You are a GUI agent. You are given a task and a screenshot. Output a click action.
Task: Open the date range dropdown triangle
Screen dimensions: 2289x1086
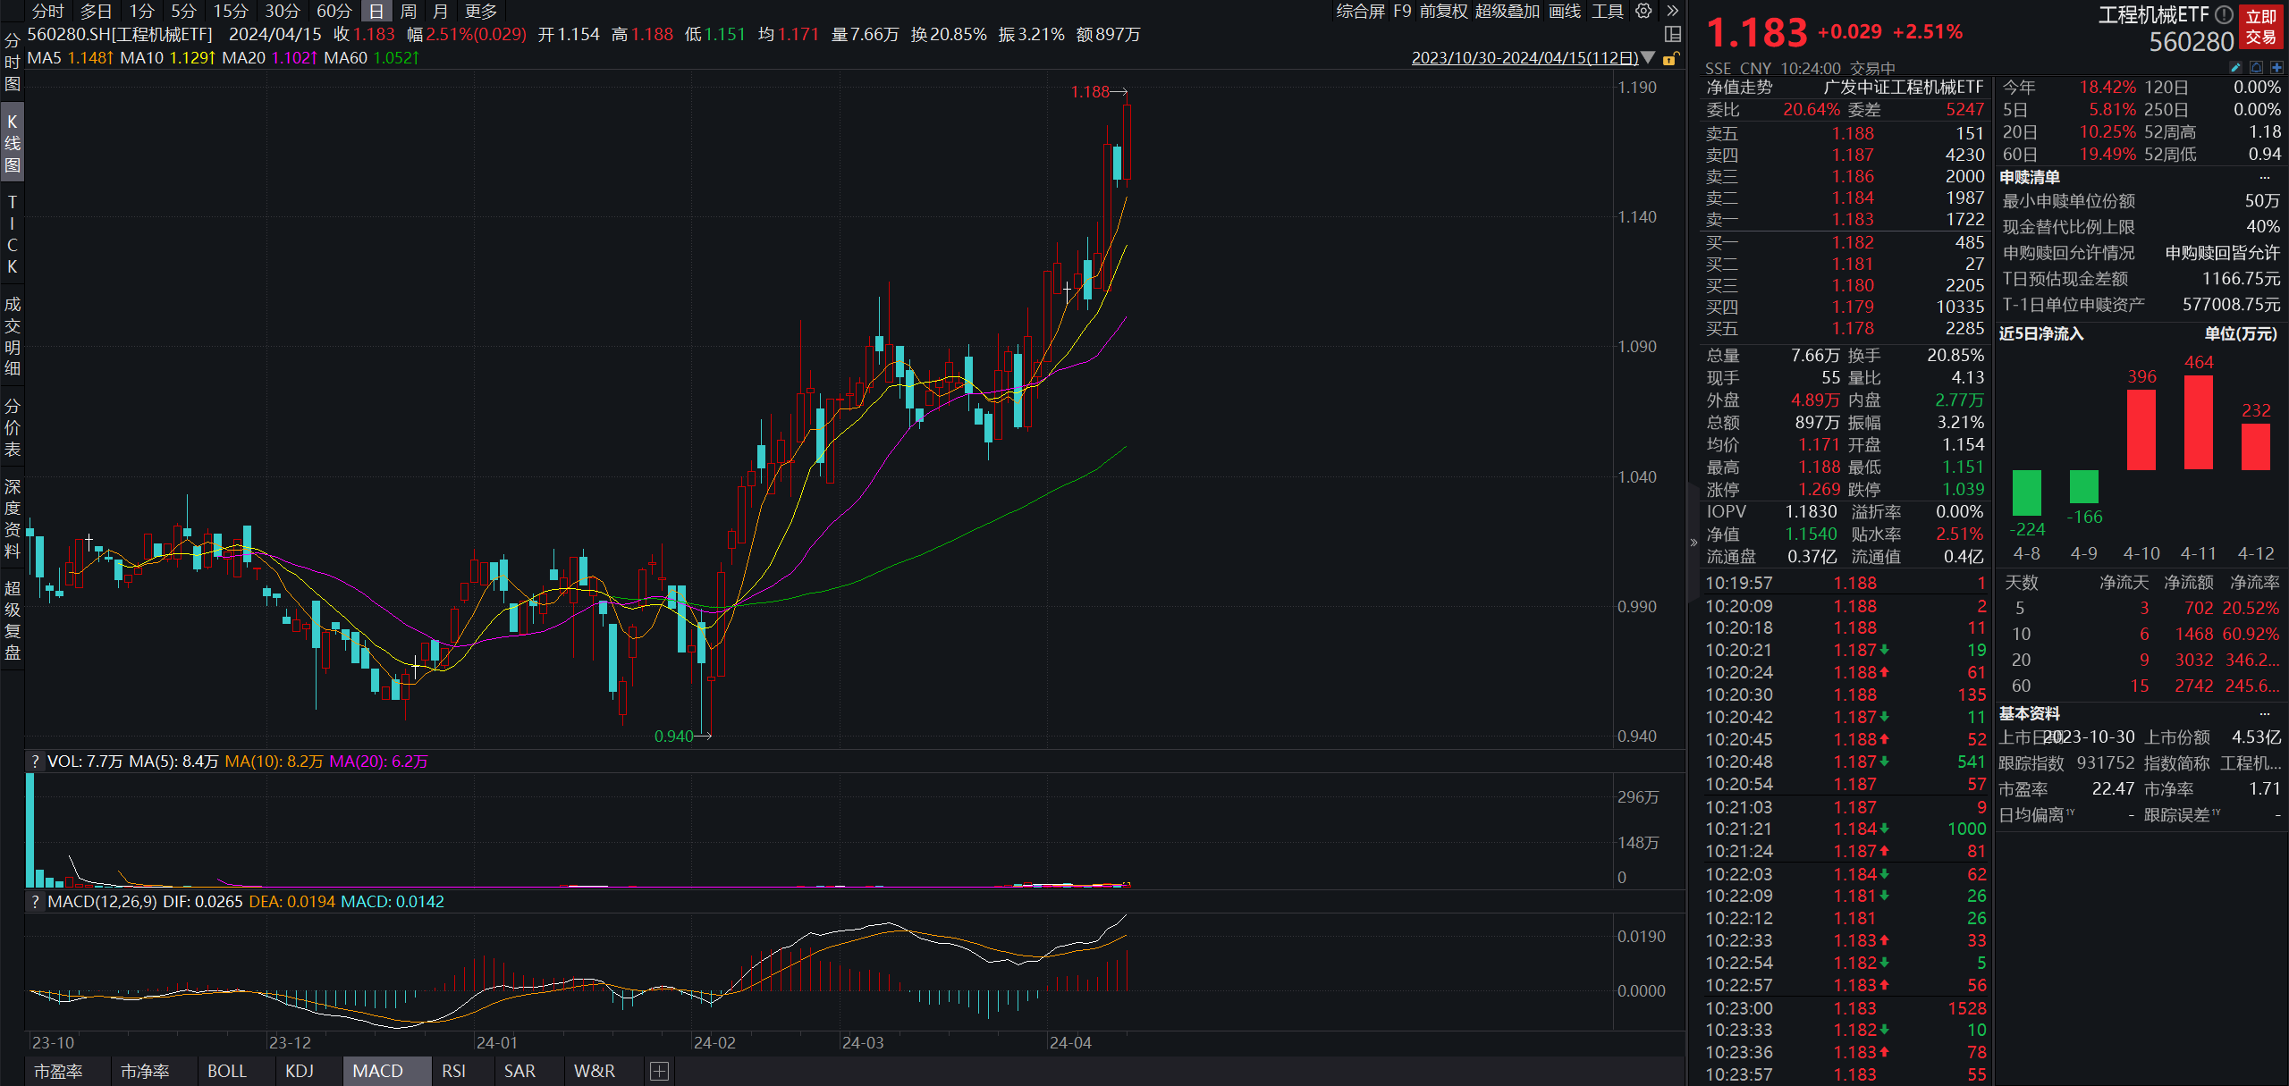point(1648,57)
